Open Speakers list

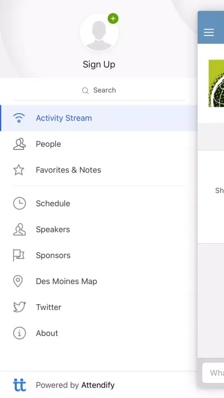coord(99,230)
